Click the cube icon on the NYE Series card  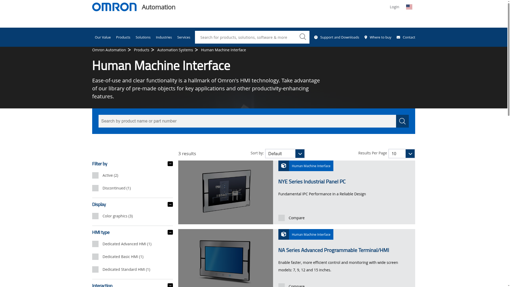[284, 166]
